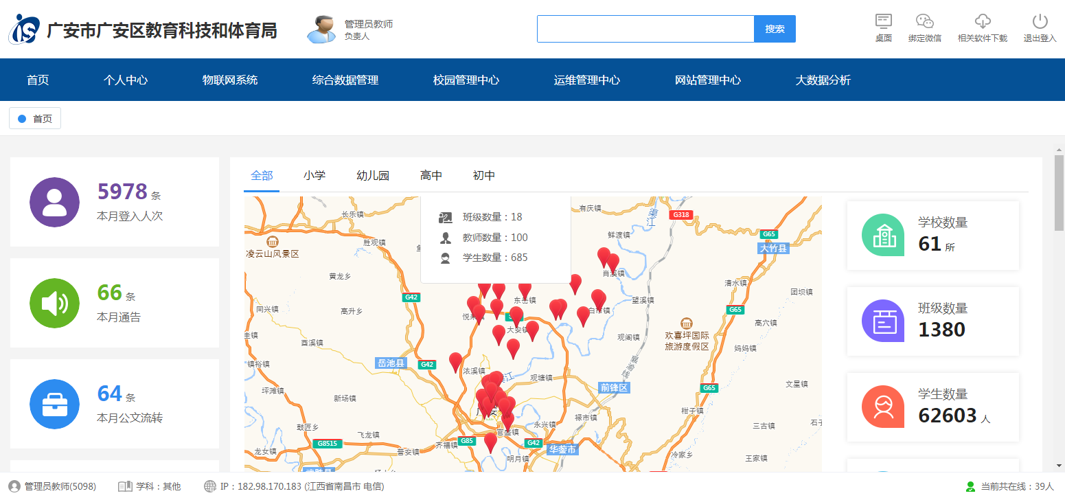This screenshot has height=500, width=1065.
Task: Click the 班级数量 purple icon
Action: [x=883, y=321]
